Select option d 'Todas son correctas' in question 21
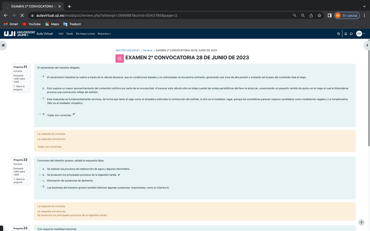370x231 pixels. 40,114
